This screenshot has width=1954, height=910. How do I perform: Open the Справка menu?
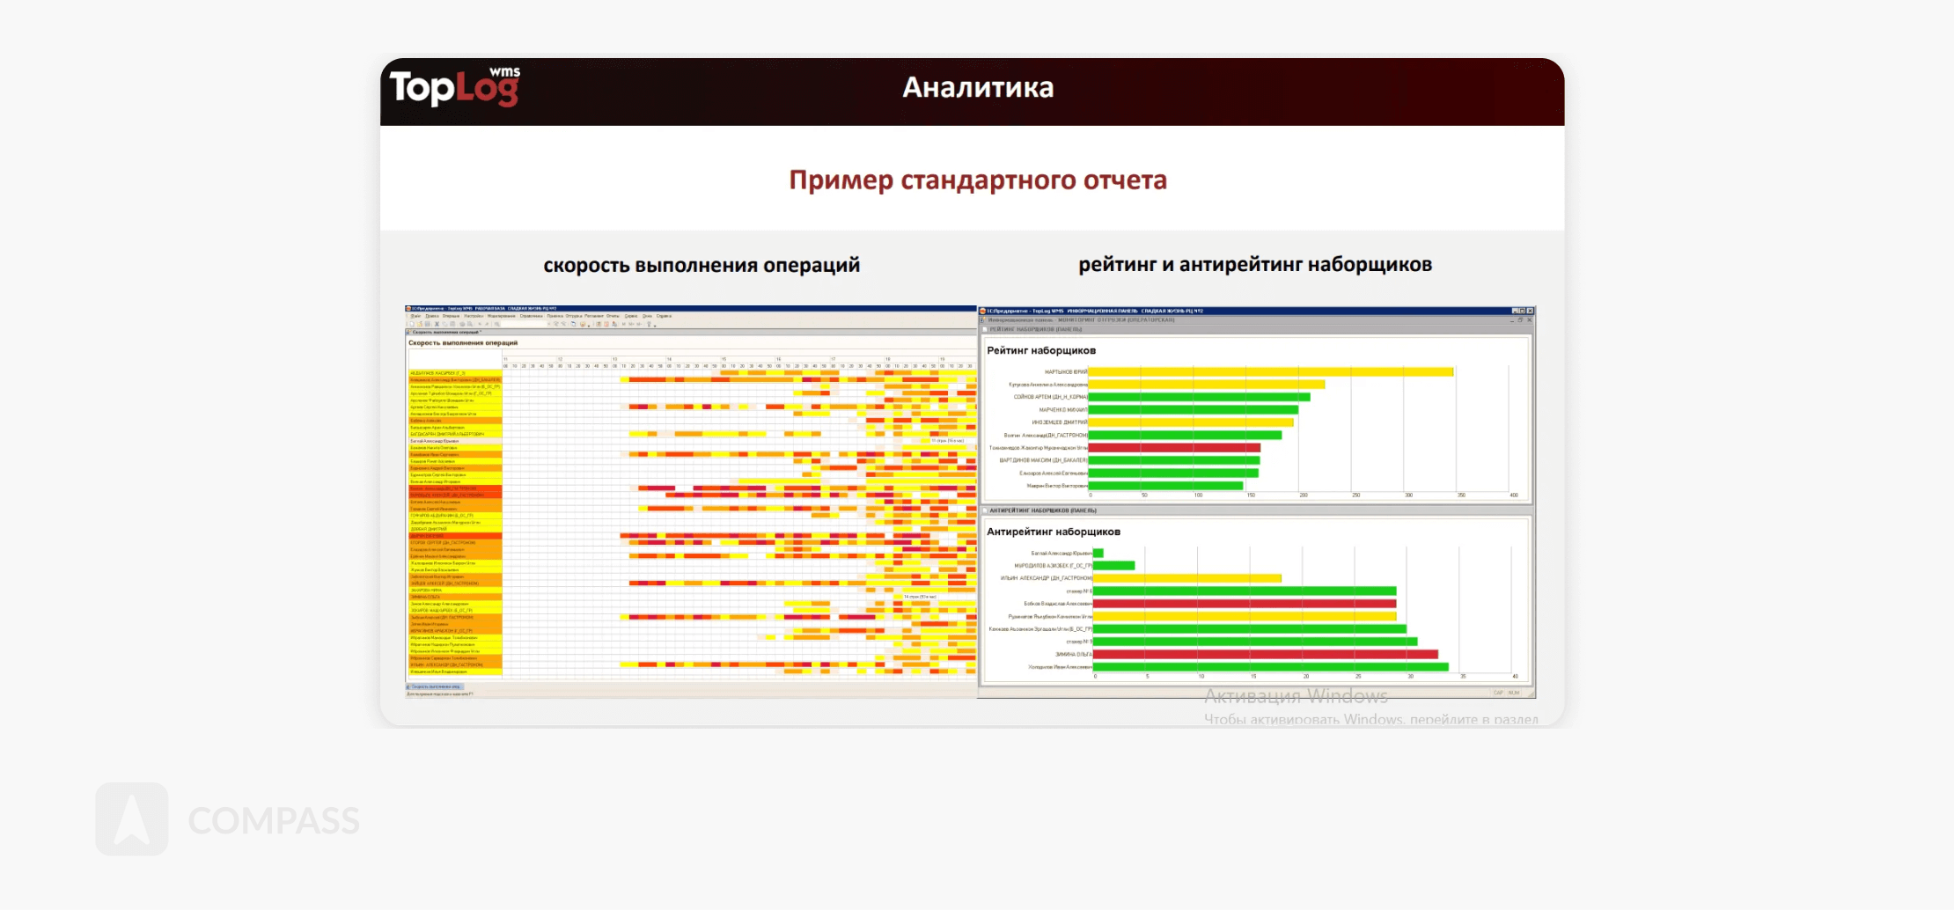pos(664,316)
